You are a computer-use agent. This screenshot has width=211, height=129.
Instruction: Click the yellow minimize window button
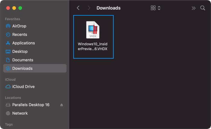[x=14, y=8]
